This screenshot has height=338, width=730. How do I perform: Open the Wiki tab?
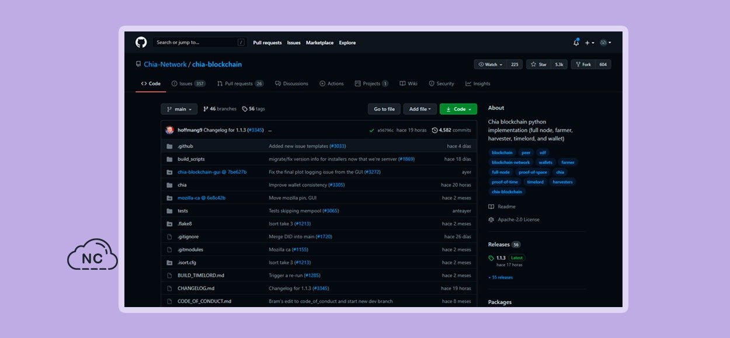pyautogui.click(x=409, y=83)
